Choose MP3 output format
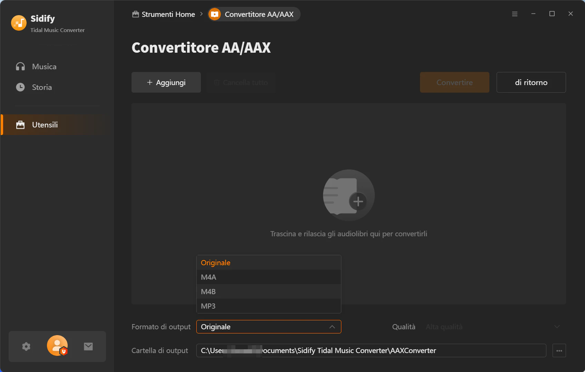The height and width of the screenshot is (372, 585). click(269, 306)
